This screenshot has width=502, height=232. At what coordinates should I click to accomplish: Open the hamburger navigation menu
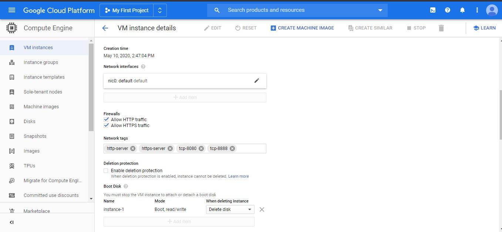coord(12,10)
